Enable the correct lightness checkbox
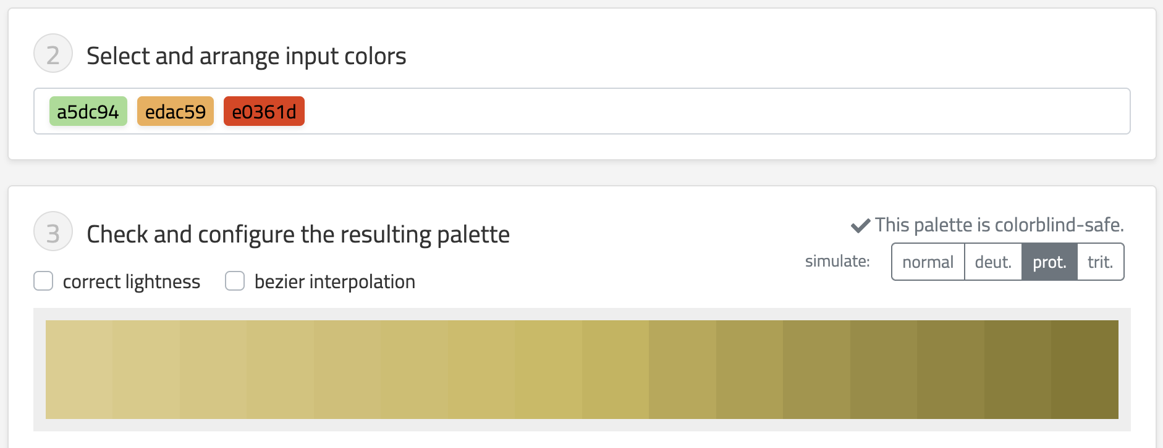The image size is (1163, 448). [x=43, y=281]
